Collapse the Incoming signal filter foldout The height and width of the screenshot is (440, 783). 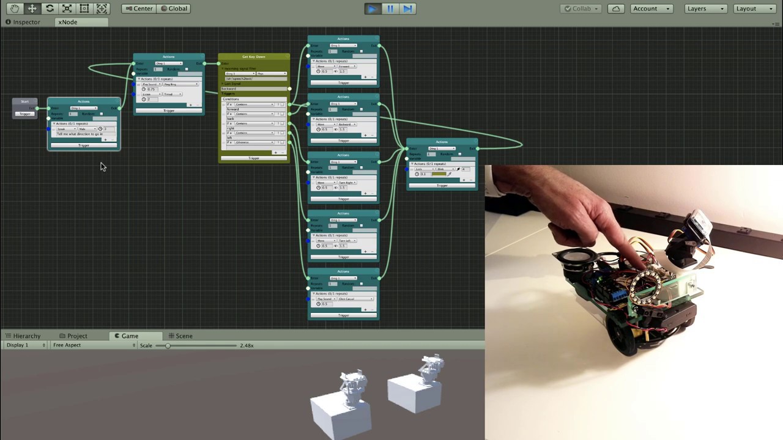(223, 68)
